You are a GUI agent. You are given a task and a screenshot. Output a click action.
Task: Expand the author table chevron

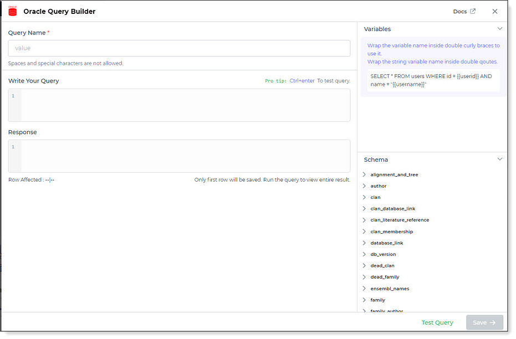[x=364, y=186]
